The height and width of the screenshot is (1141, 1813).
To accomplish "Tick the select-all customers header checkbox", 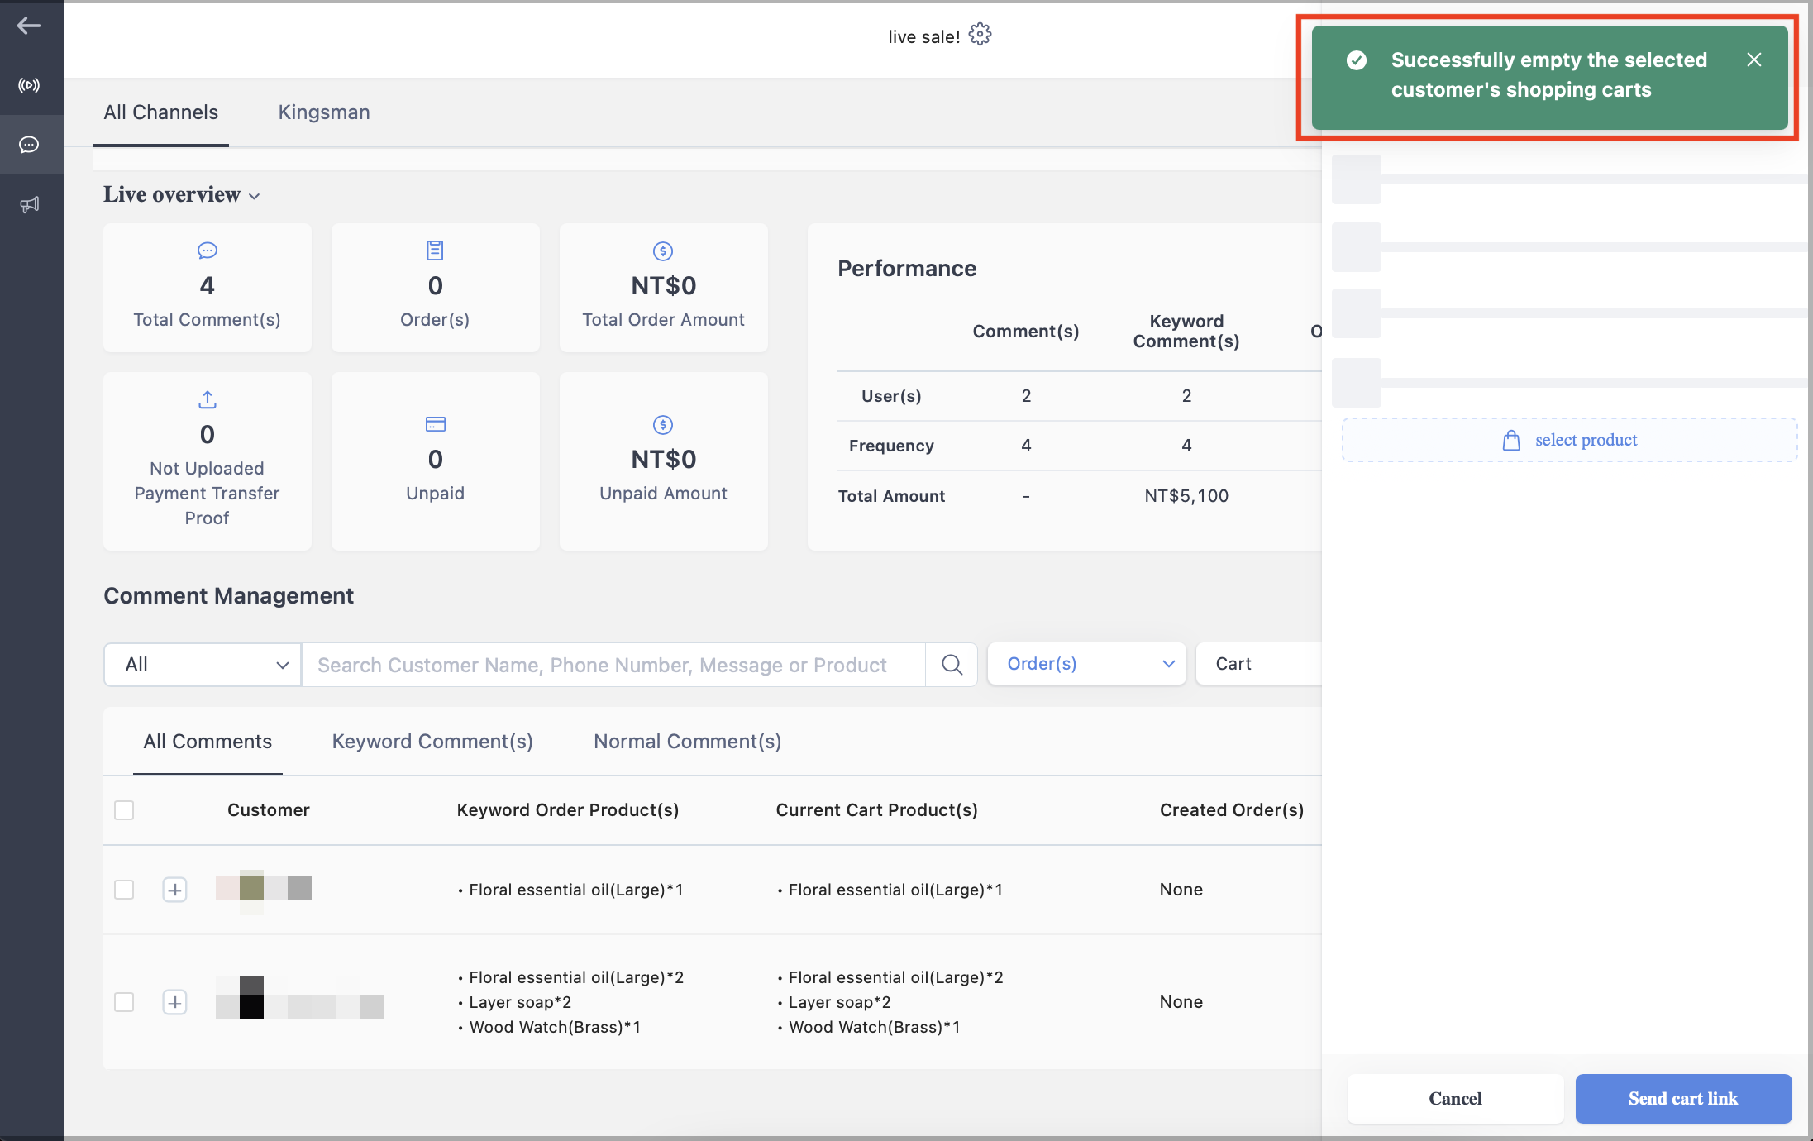I will 124,810.
